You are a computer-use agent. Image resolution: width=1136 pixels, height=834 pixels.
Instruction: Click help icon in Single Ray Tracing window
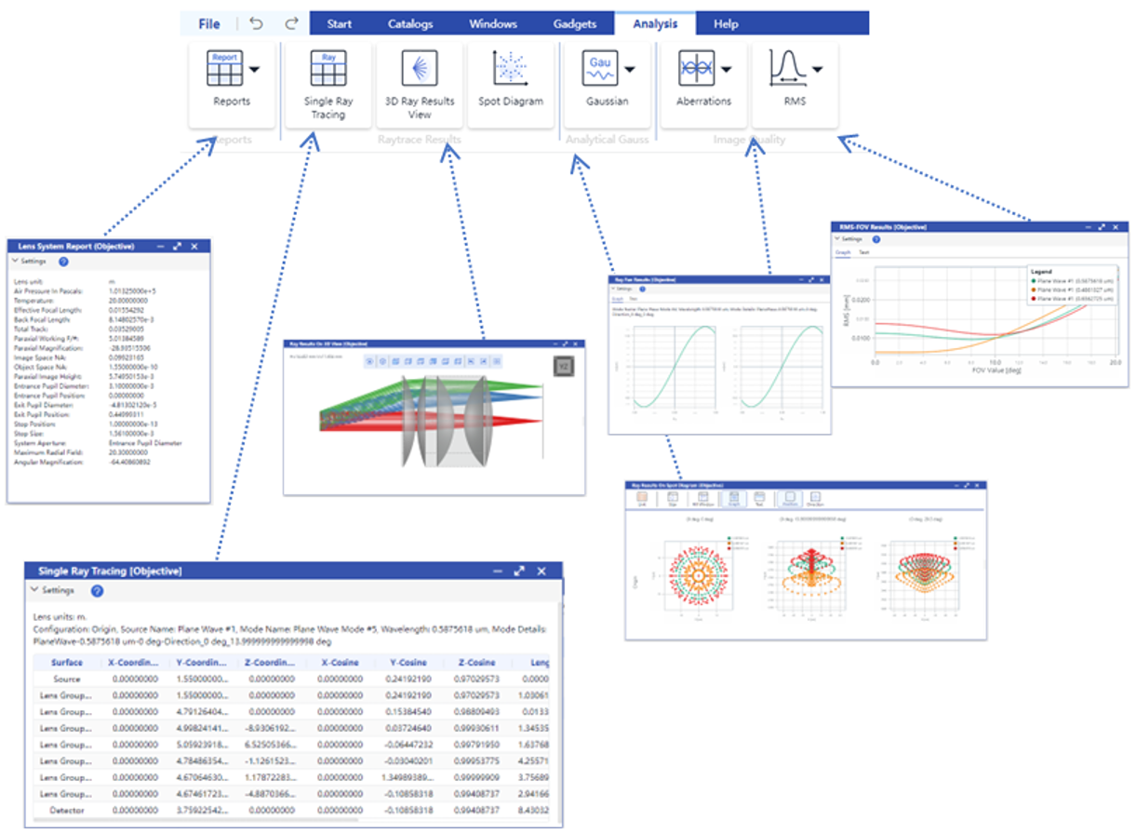(97, 590)
